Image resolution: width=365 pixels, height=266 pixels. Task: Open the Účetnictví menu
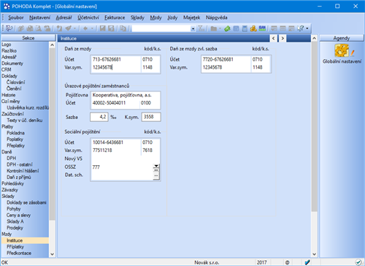tap(88, 18)
